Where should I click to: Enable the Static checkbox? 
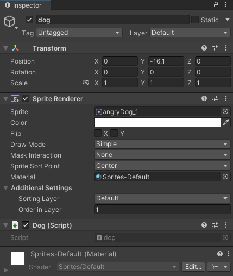click(195, 20)
